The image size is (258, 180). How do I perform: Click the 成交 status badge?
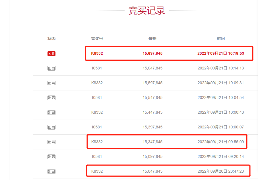pyautogui.click(x=51, y=54)
